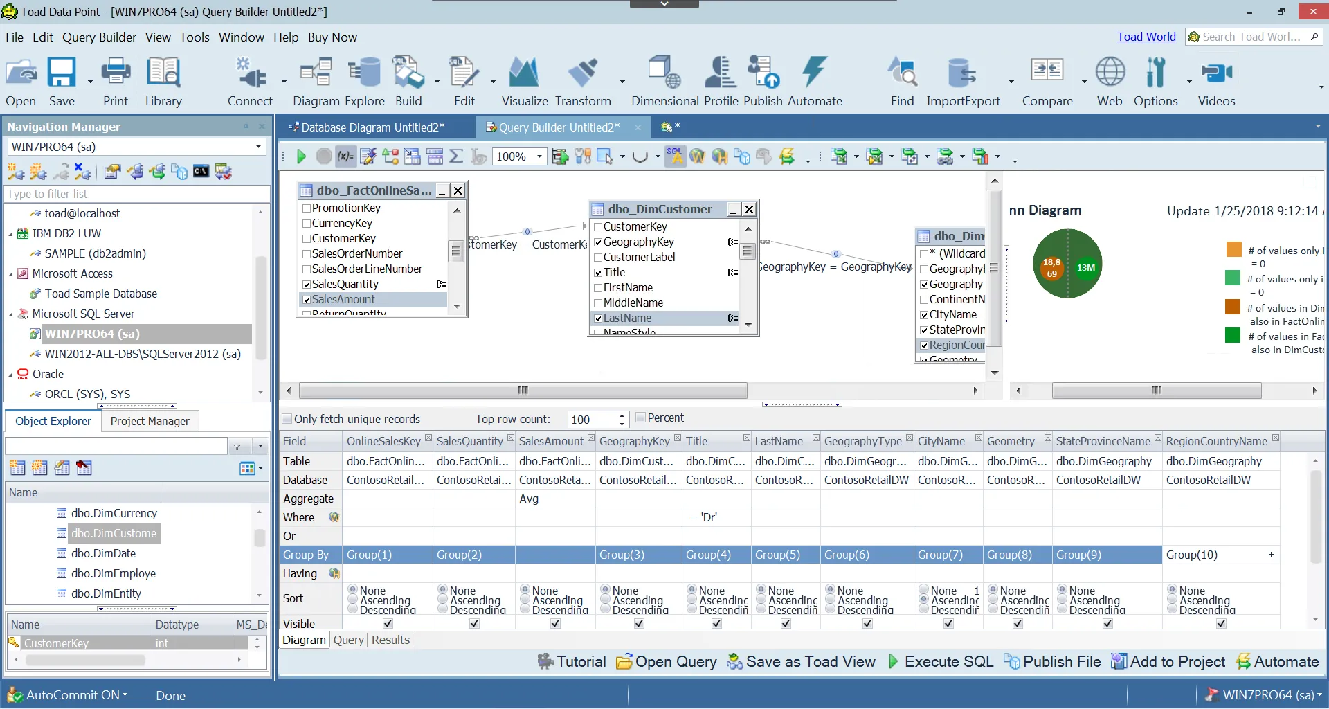Open the object filter dropdown arrow
The height and width of the screenshot is (709, 1329).
260,447
